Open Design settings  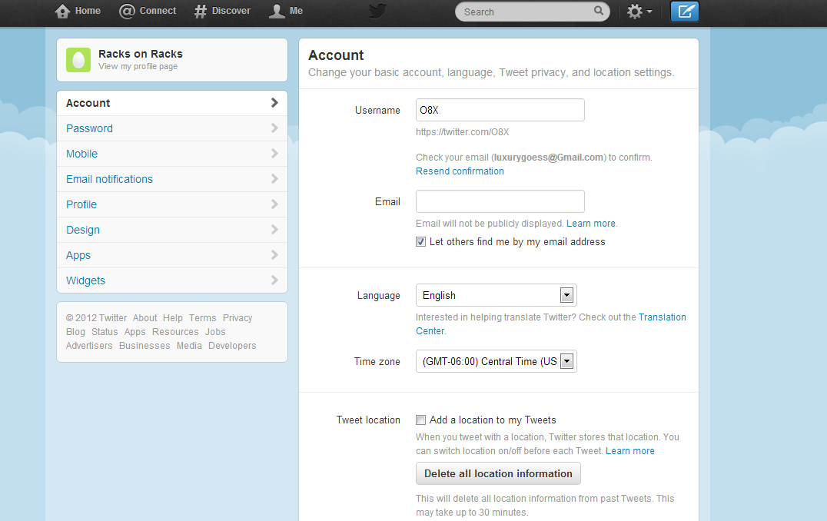172,230
